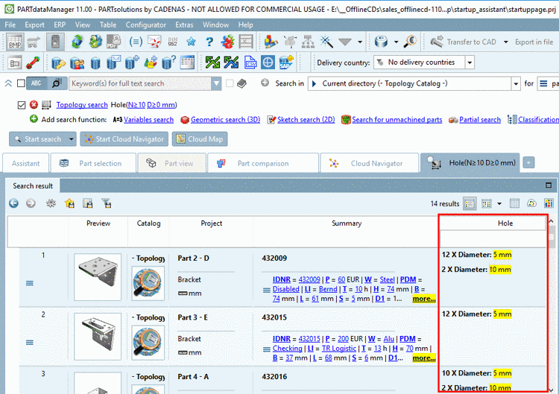Click the Keyword(s) full text search field

click(140, 83)
